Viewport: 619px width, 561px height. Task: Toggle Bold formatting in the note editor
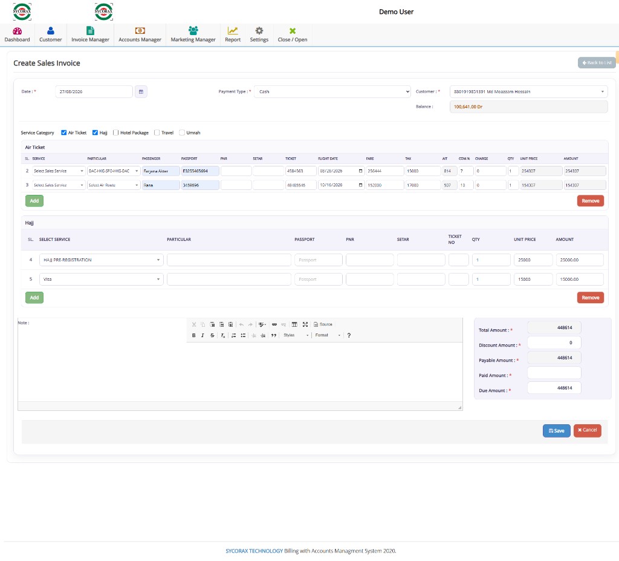(x=194, y=335)
